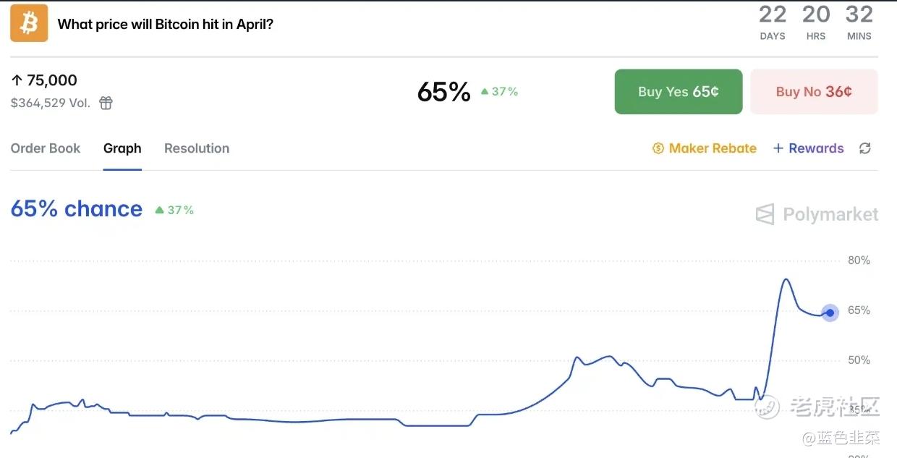
Task: Click the Maker Rebate coin icon
Action: tap(658, 148)
